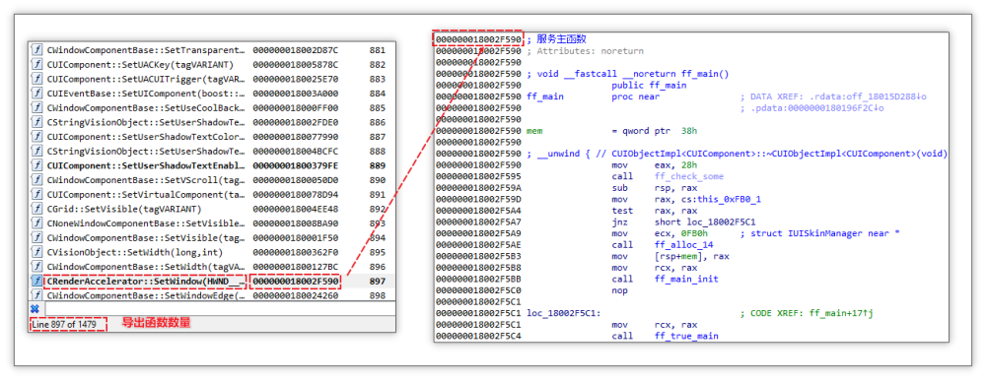The height and width of the screenshot is (380, 986).
Task: Click function icon for CNoneWindowComponentBase::SetVisible row
Action: click(x=37, y=222)
